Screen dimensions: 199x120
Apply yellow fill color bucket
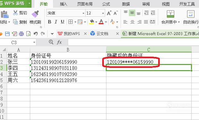coord(92,22)
